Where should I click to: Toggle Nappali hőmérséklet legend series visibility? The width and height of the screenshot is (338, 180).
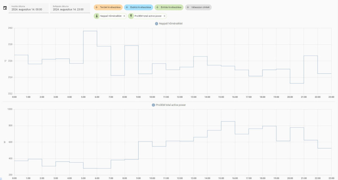click(x=169, y=24)
